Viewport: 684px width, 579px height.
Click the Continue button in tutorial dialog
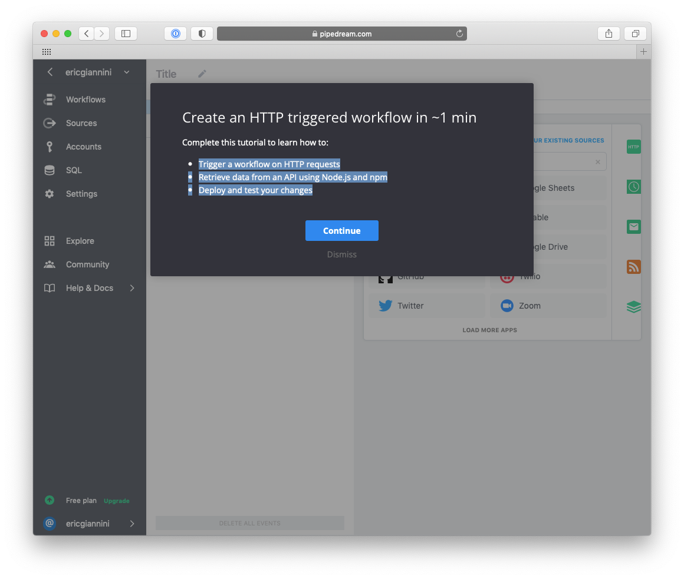pyautogui.click(x=341, y=230)
